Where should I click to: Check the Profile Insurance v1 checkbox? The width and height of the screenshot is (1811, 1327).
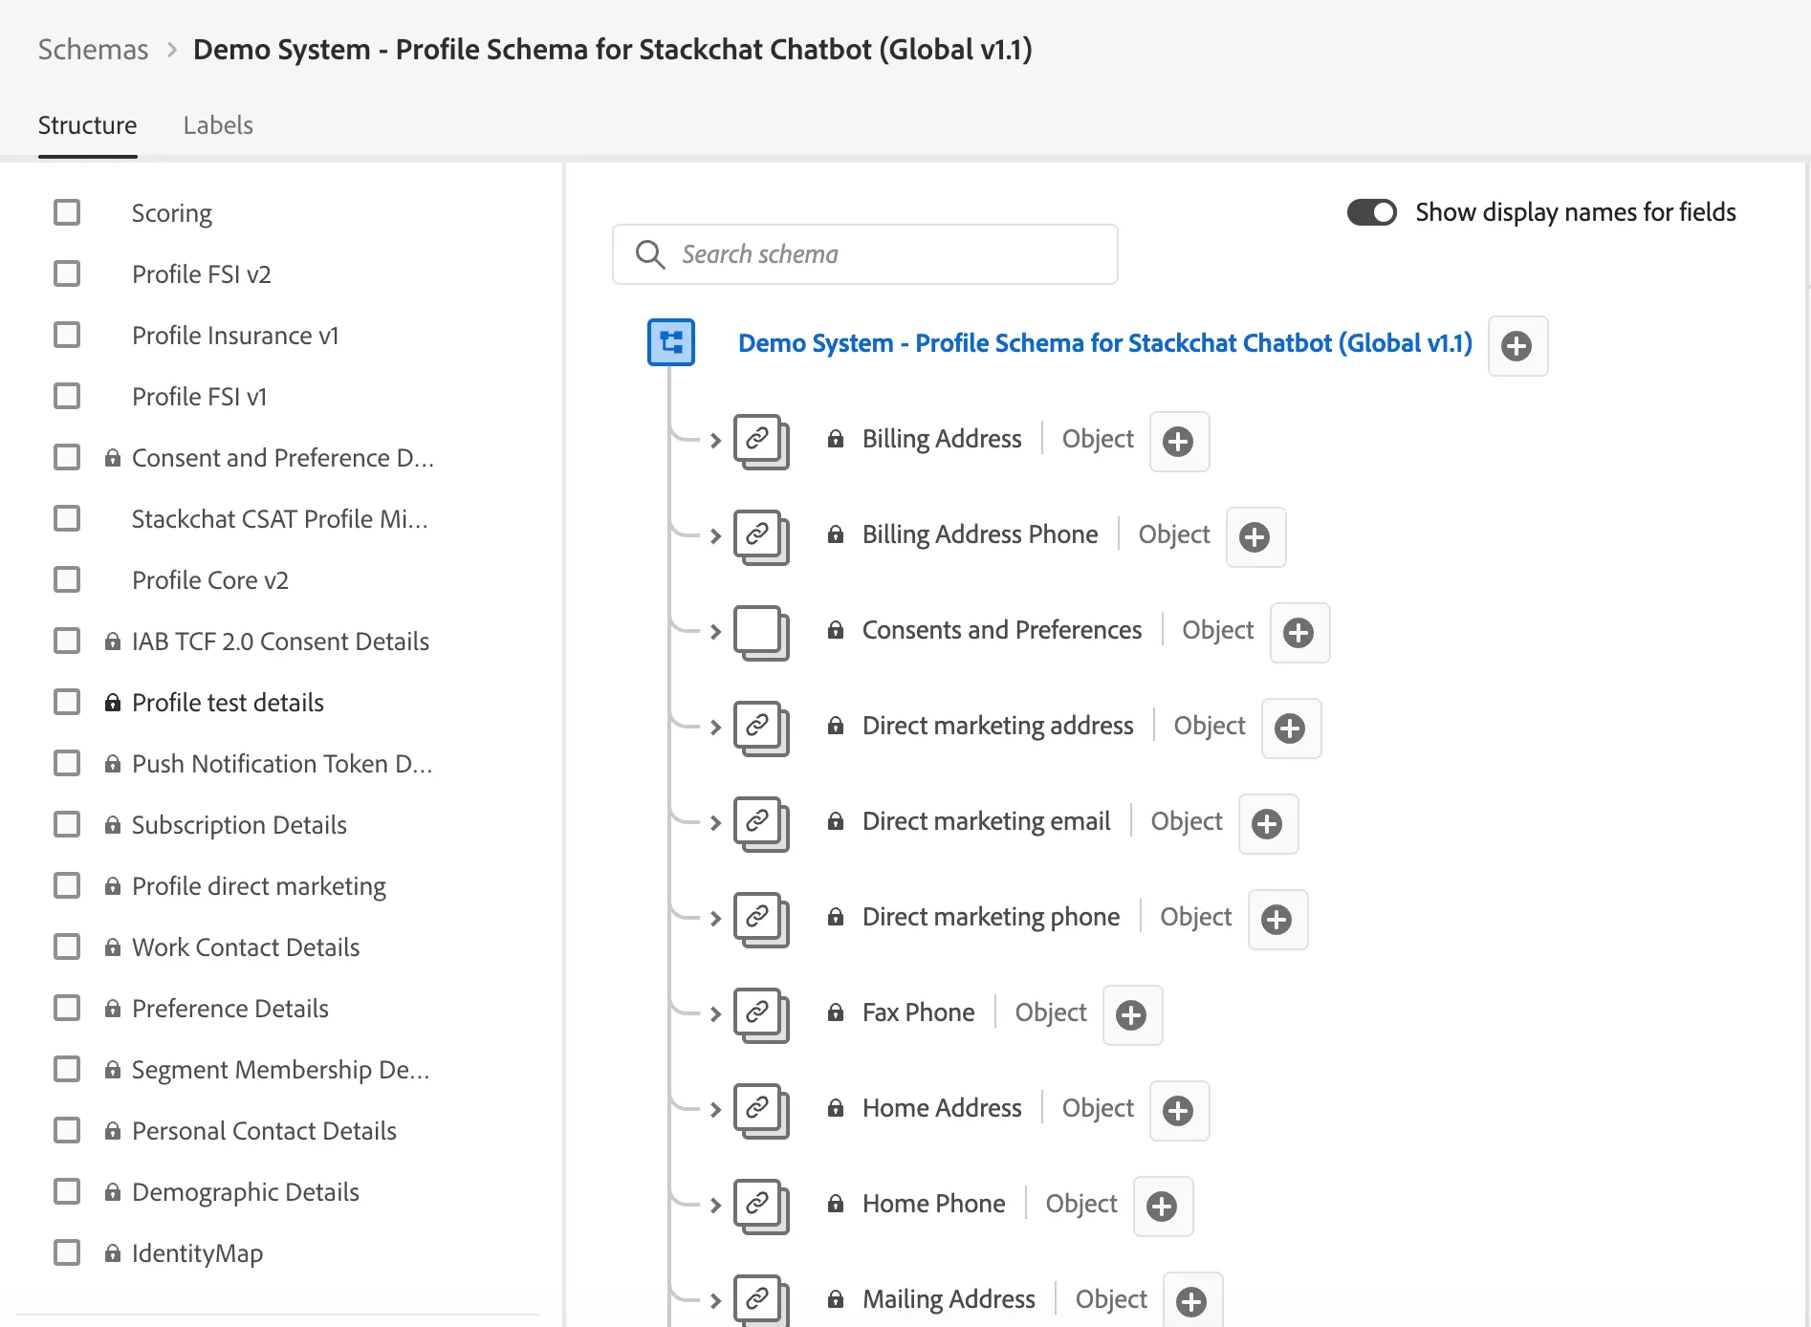coord(67,335)
